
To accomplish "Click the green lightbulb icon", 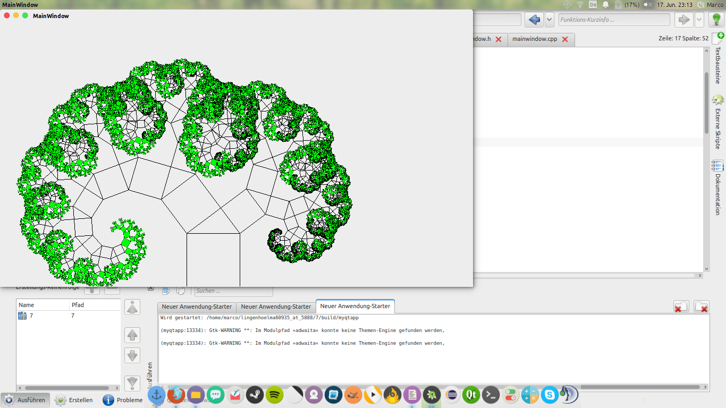I will click(x=716, y=20).
